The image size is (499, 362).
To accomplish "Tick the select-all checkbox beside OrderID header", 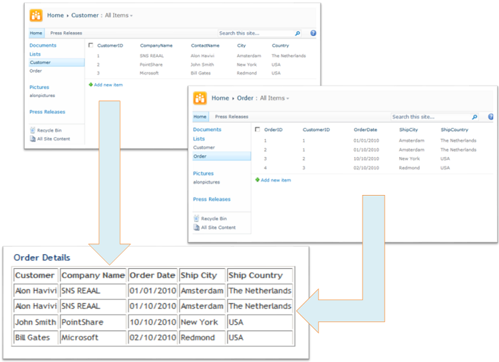I will tap(257, 129).
